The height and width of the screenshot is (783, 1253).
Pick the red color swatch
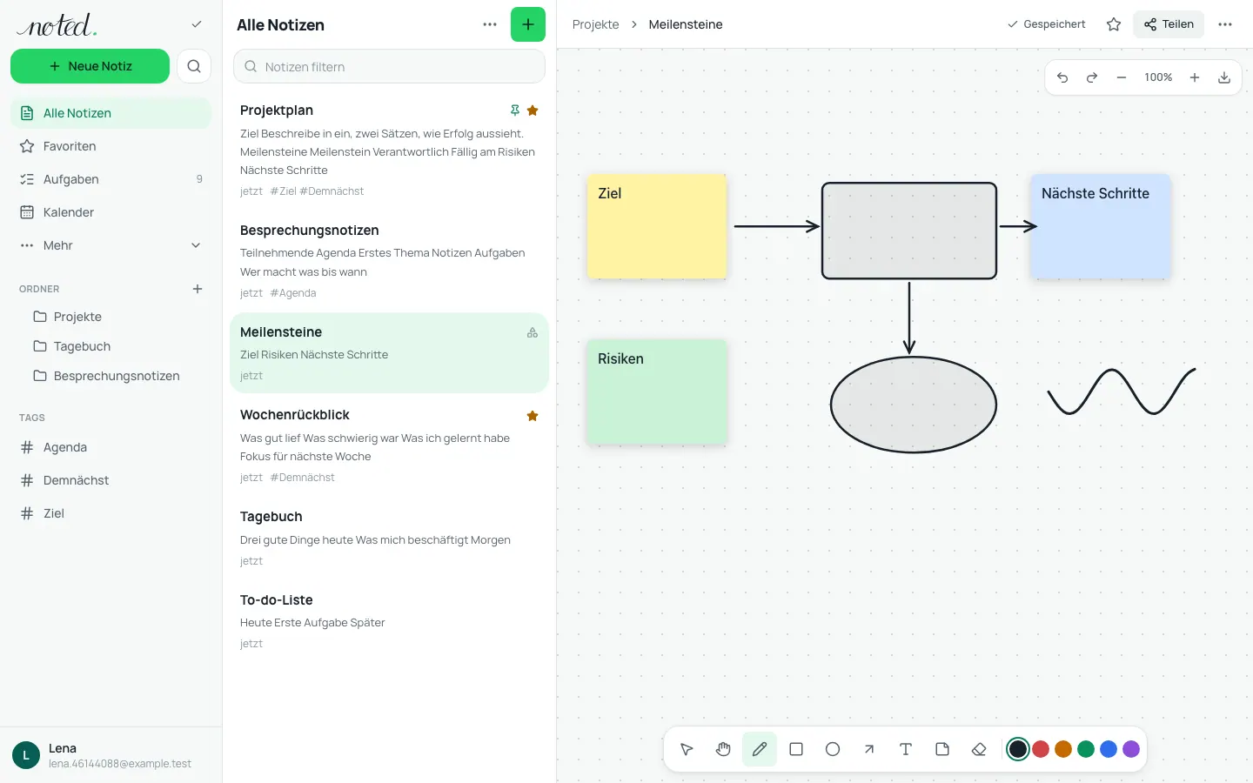1041,749
